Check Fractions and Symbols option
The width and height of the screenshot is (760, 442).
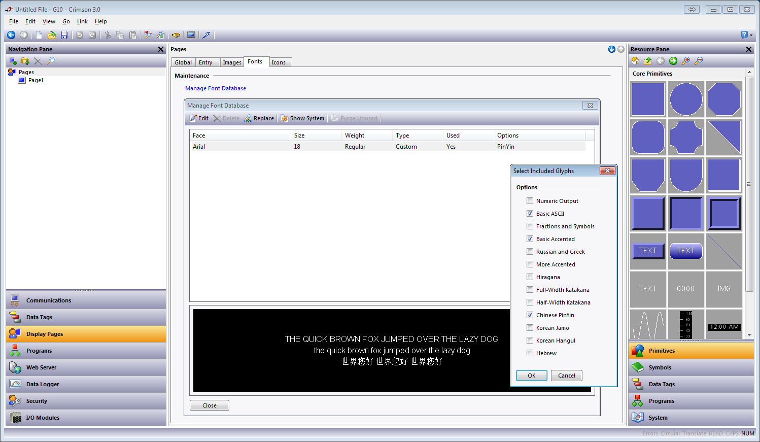pyautogui.click(x=530, y=226)
